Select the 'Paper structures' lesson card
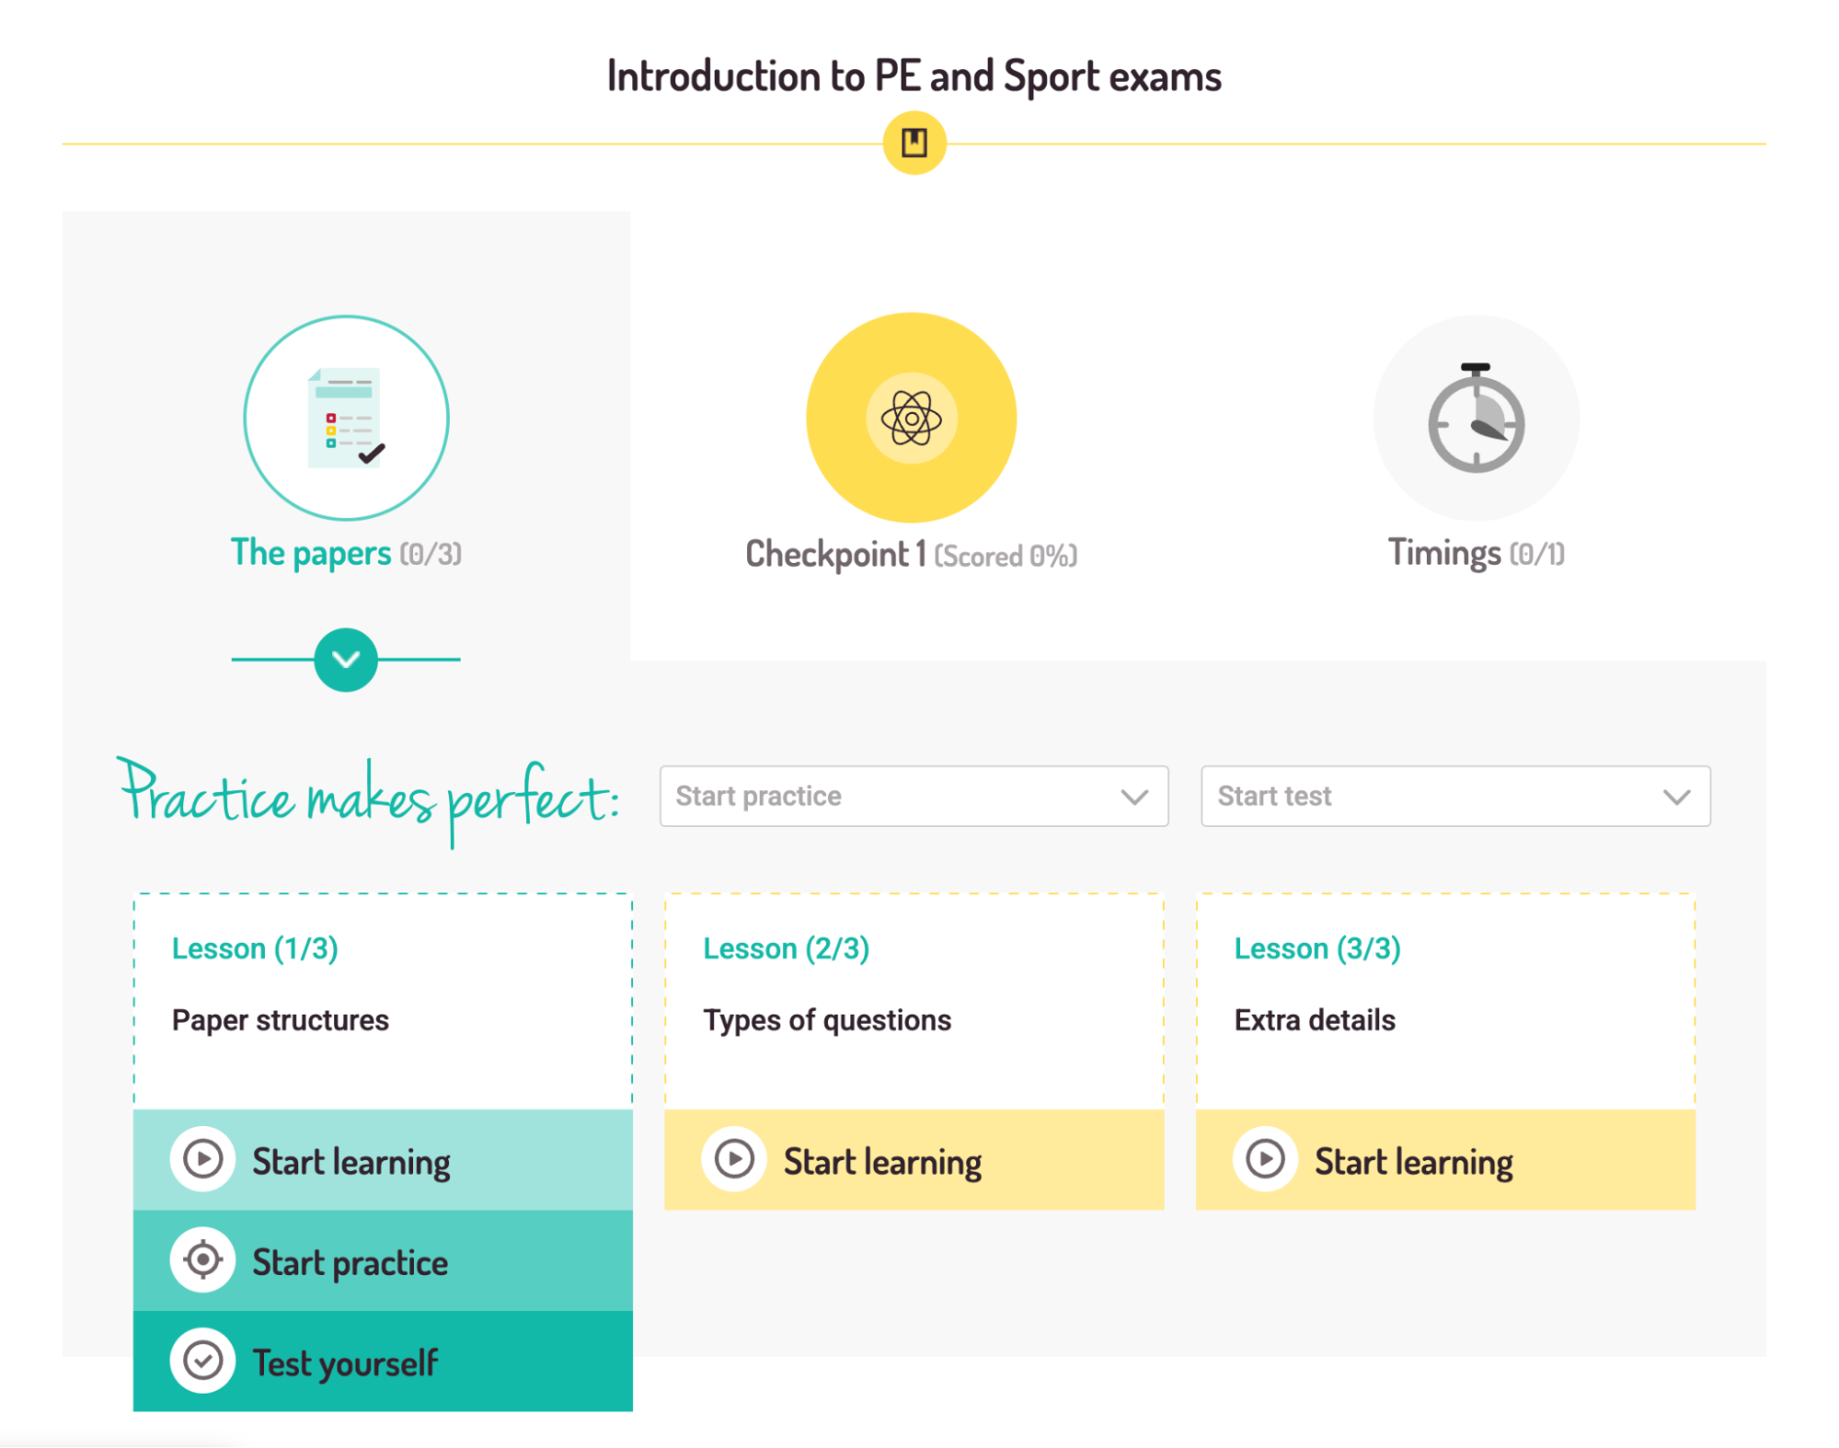 point(383,998)
